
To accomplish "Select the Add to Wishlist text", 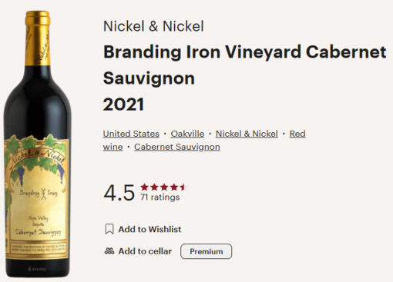I will (149, 229).
